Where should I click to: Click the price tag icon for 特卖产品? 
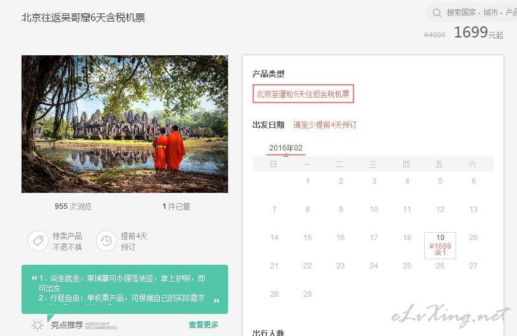37,241
